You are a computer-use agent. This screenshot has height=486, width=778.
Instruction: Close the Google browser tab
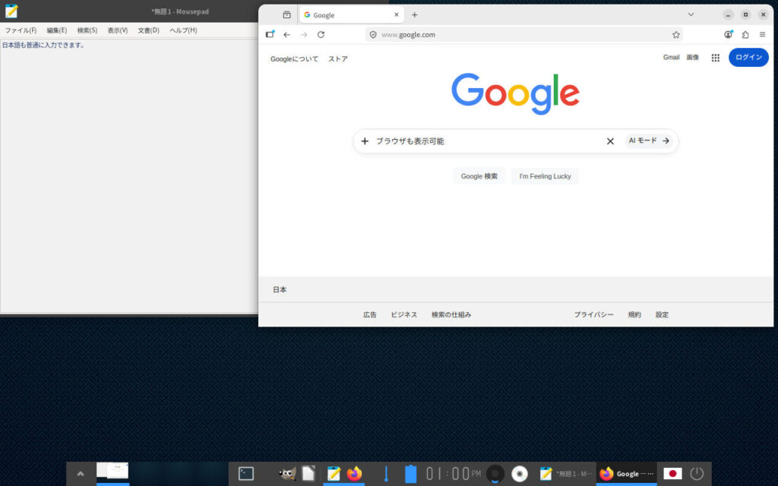[x=396, y=15]
